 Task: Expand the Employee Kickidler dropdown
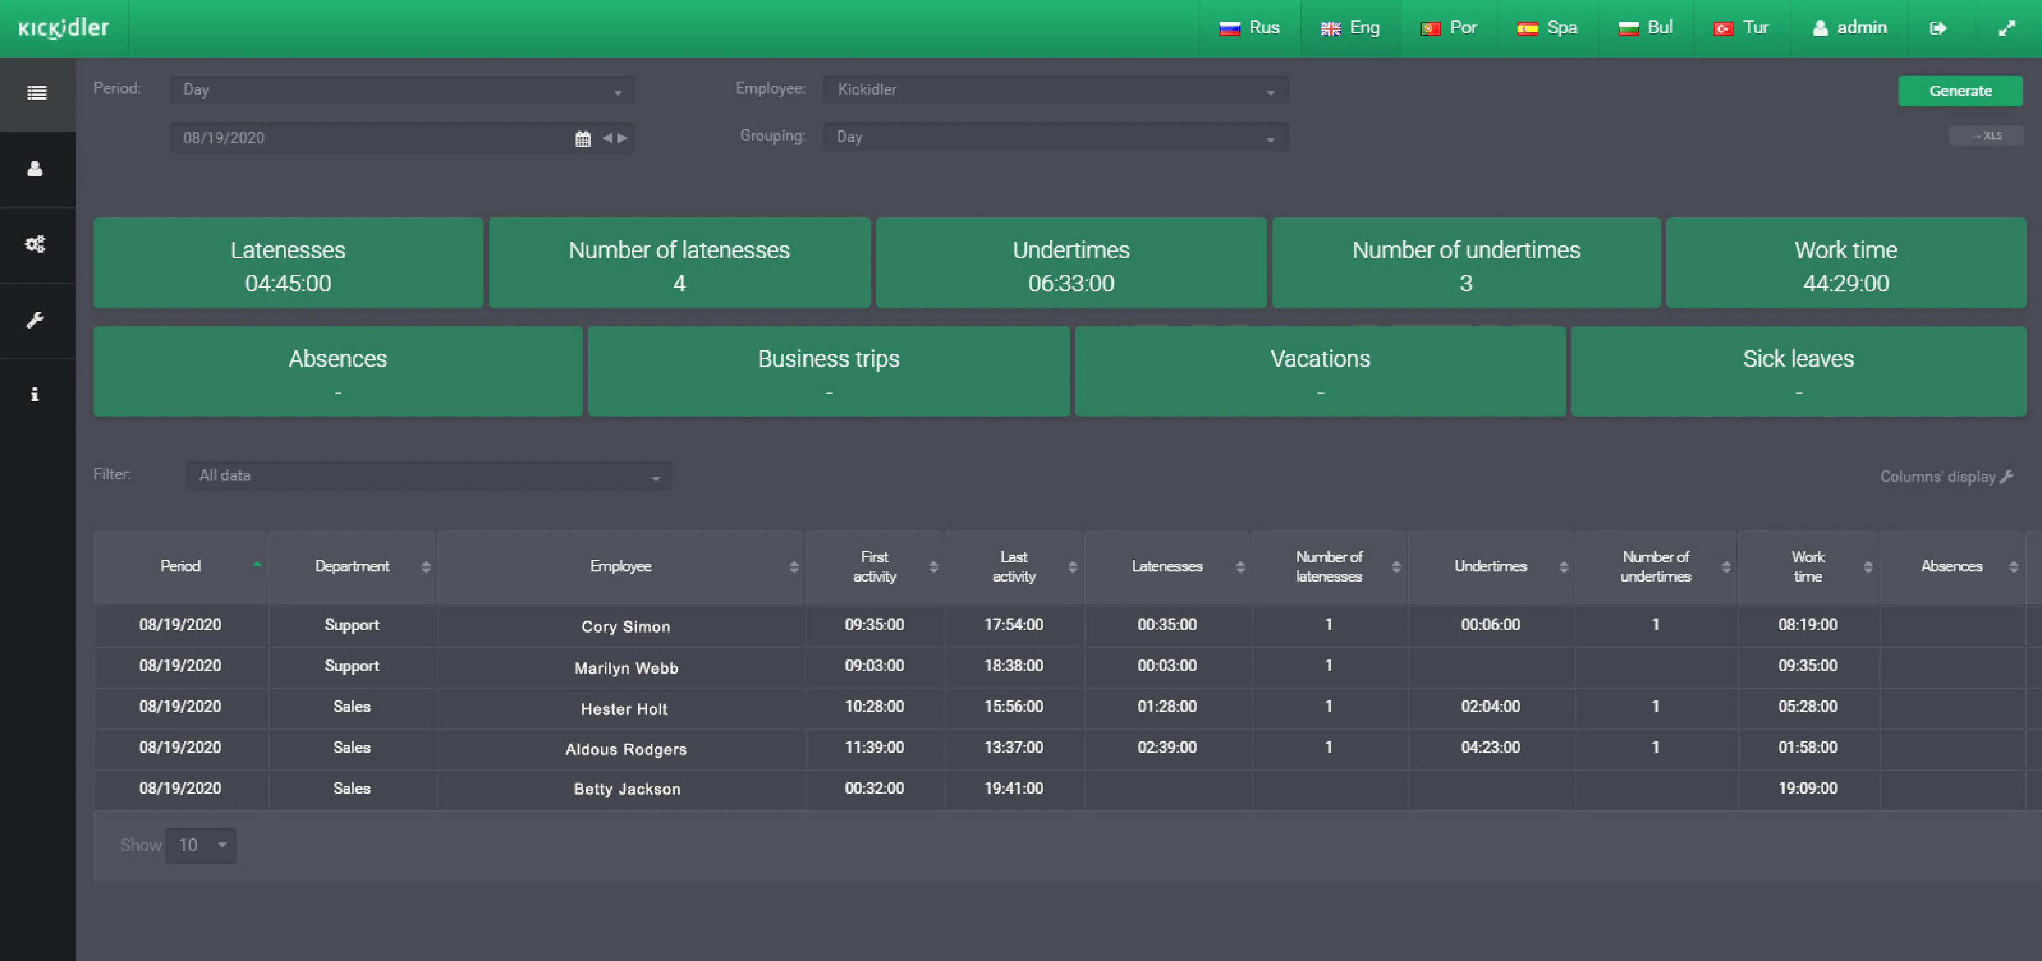[x=1055, y=89]
